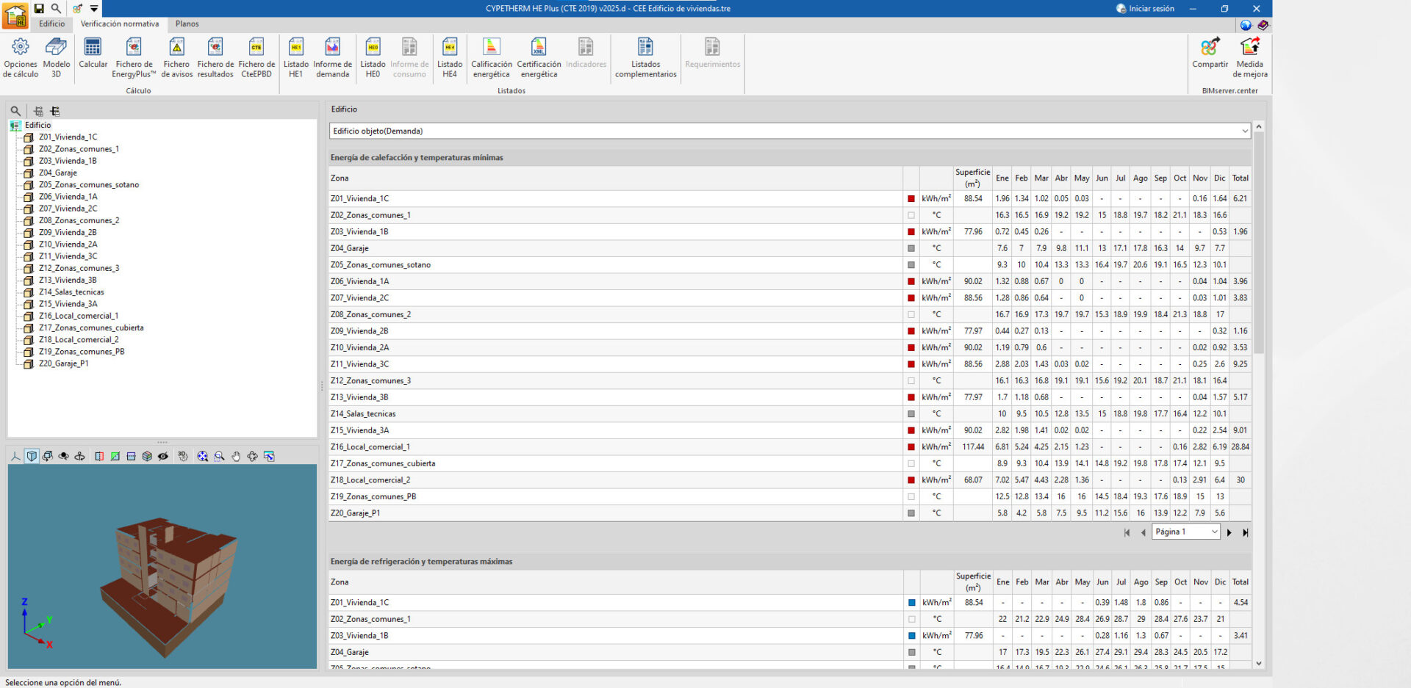Open the Página 1 page selector
Viewport: 1411px width, 688px height.
coord(1185,532)
